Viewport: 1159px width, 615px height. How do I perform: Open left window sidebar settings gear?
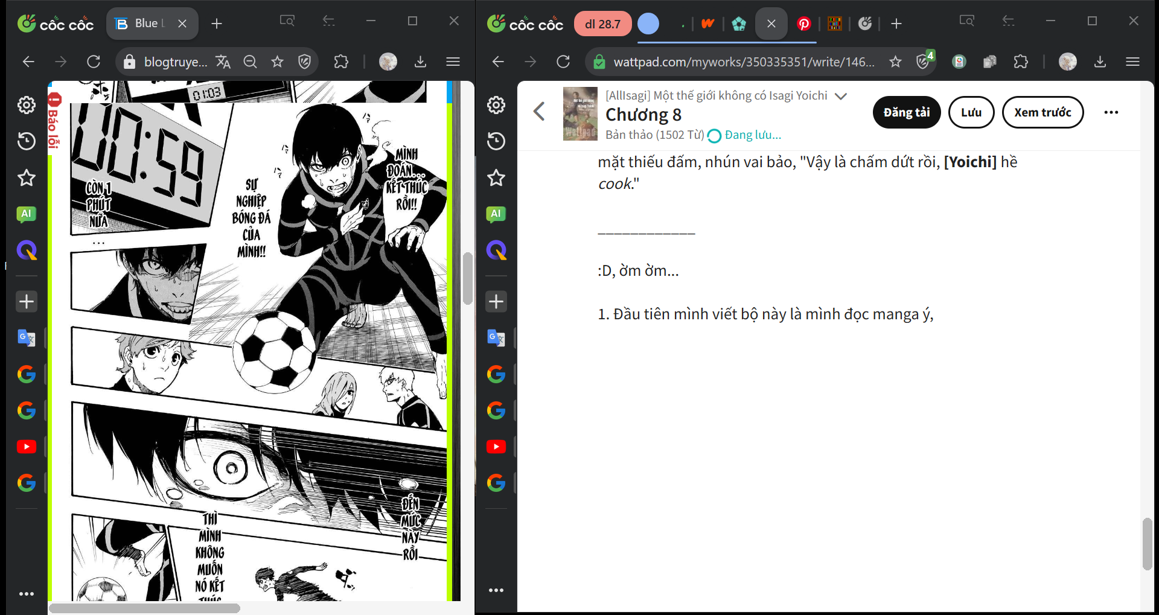(27, 105)
